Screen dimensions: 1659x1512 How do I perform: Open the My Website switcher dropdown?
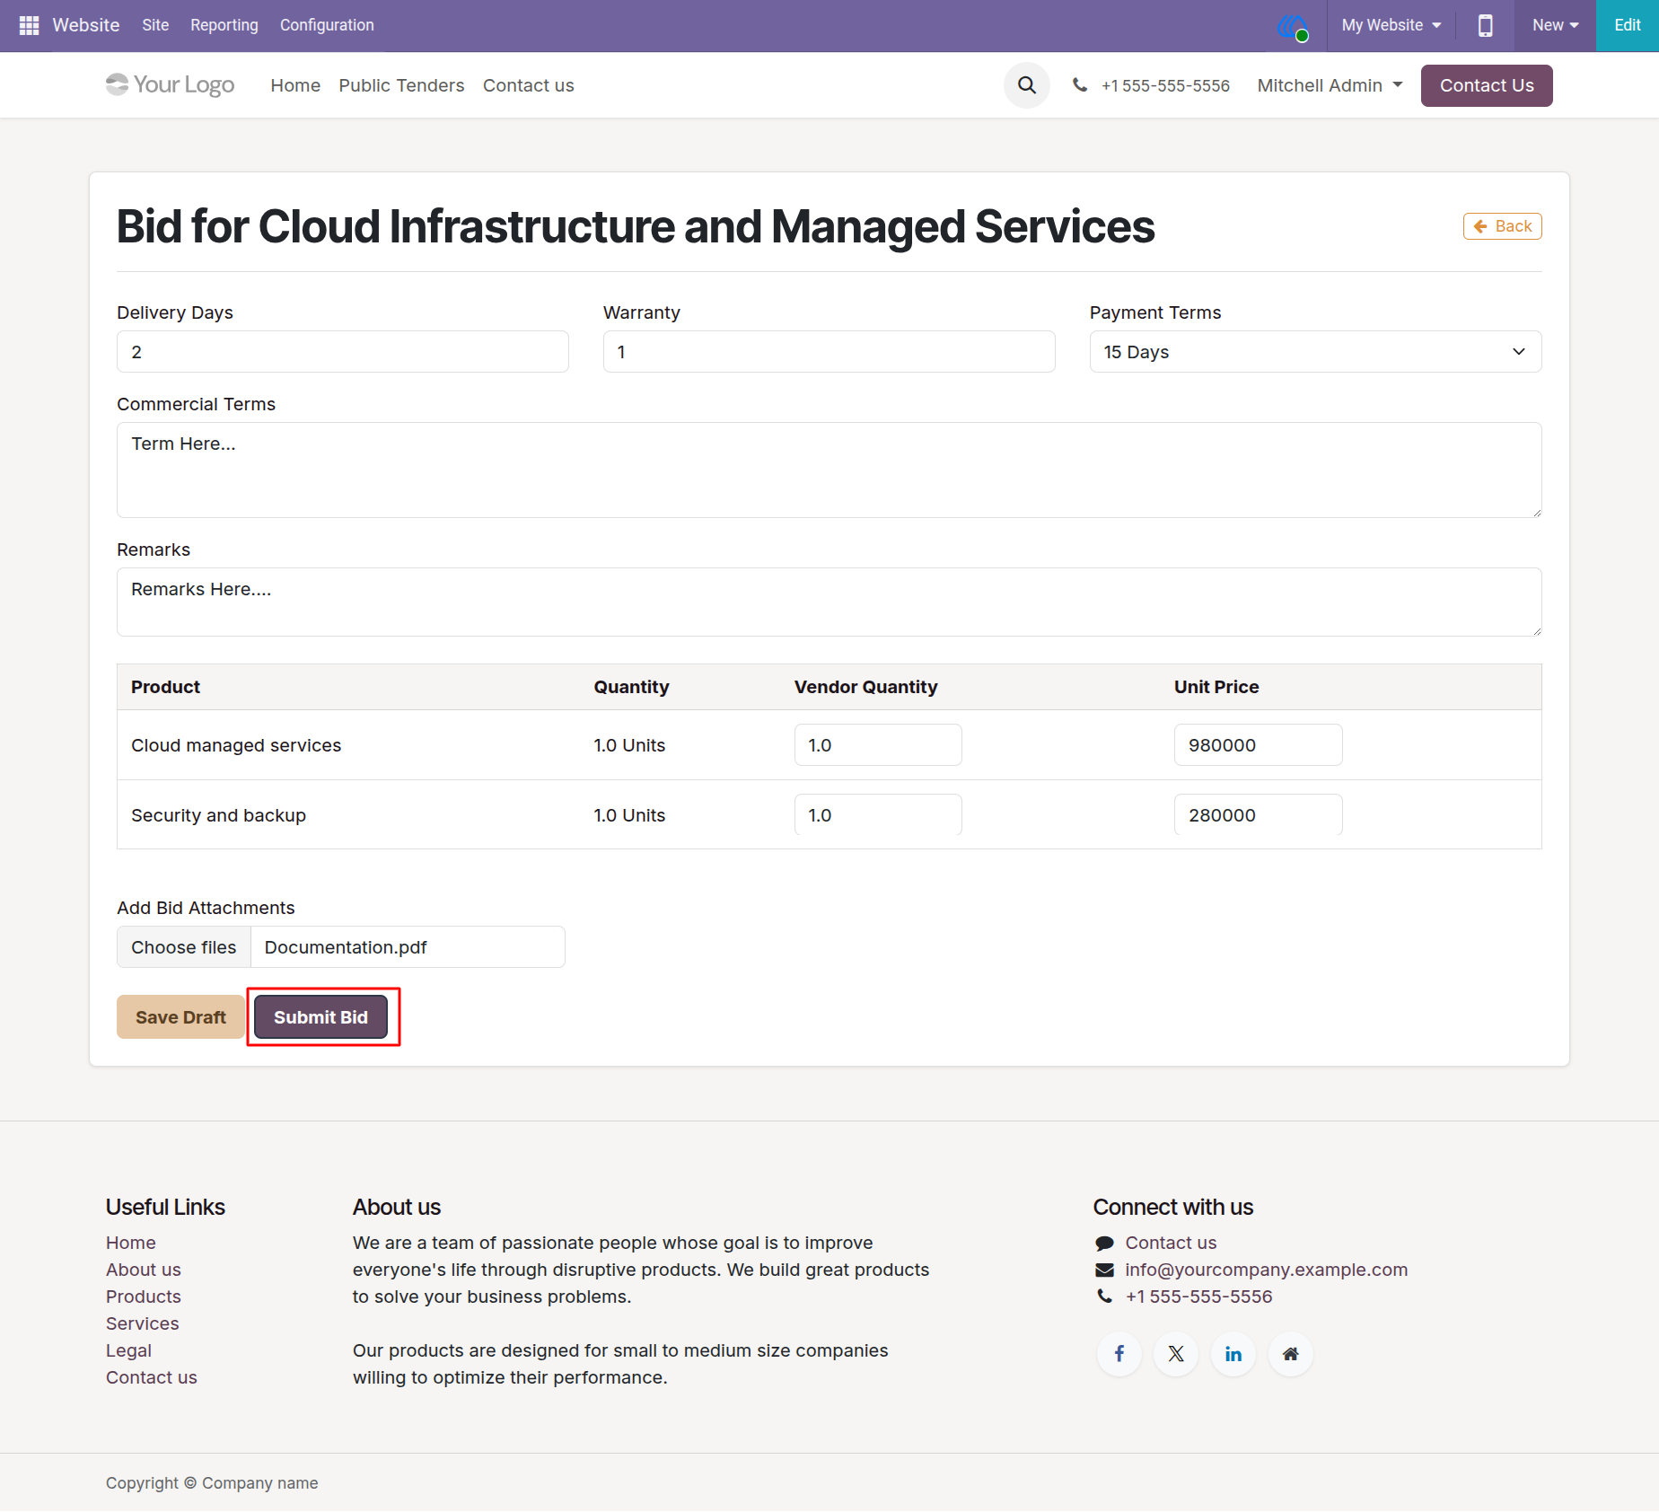pos(1391,25)
